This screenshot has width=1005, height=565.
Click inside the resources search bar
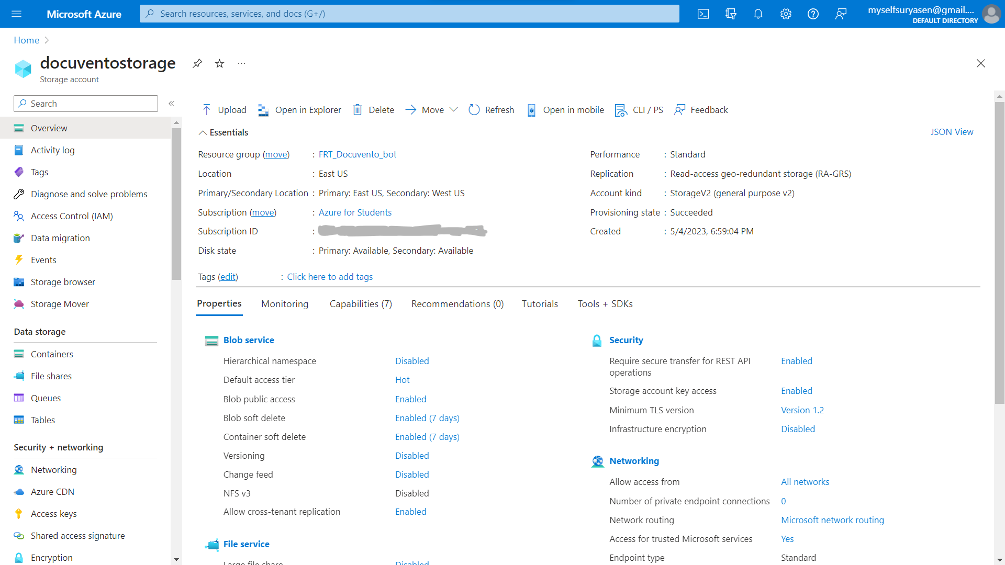409,14
